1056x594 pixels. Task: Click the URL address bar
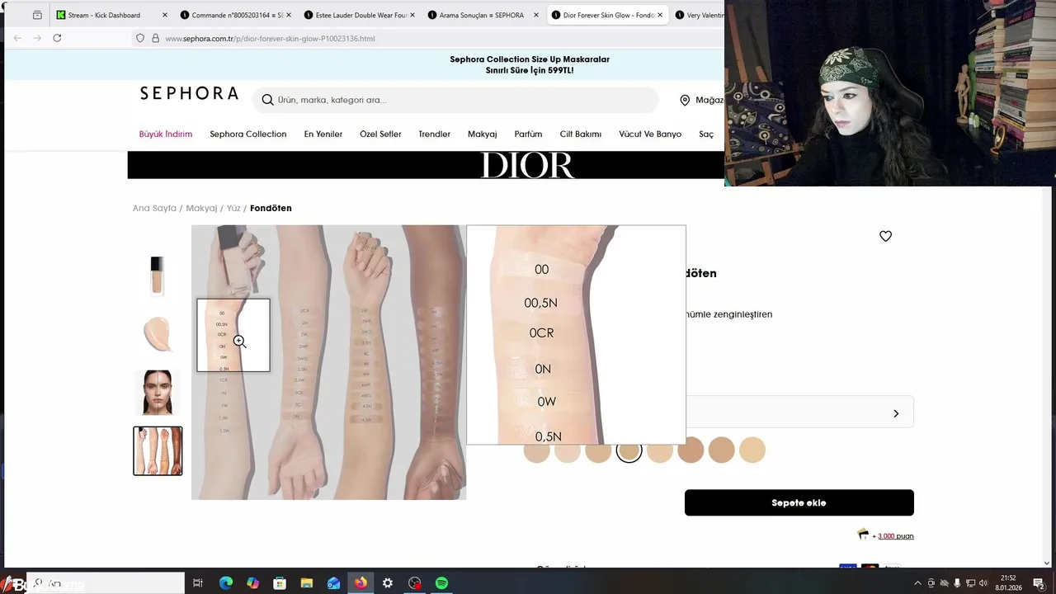pos(429,38)
